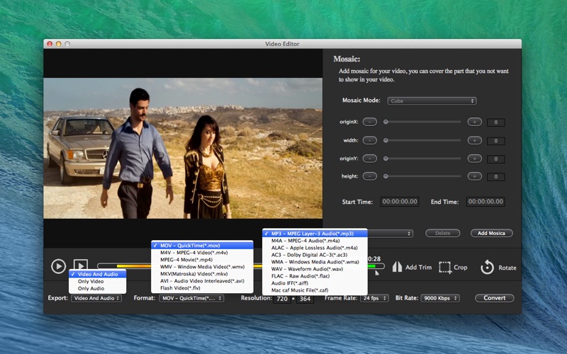Click the Add Trim icon
The image size is (567, 354).
point(397,267)
